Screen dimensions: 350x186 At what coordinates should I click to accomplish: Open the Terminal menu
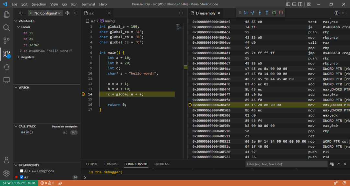[x=88, y=4]
